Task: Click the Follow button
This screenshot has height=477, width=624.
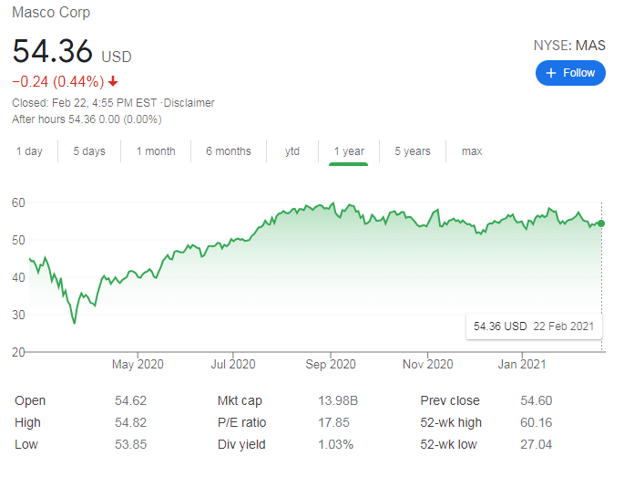Action: pyautogui.click(x=570, y=73)
